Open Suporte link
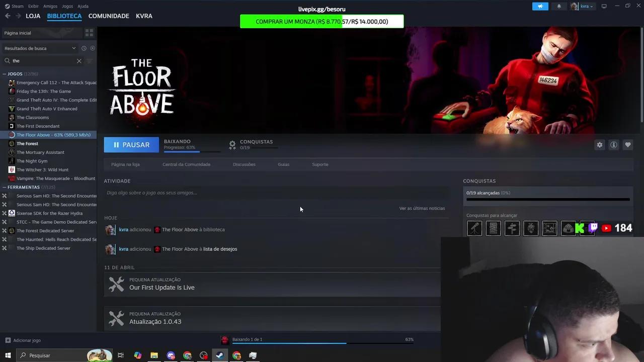Image resolution: width=644 pixels, height=362 pixels. point(320,164)
